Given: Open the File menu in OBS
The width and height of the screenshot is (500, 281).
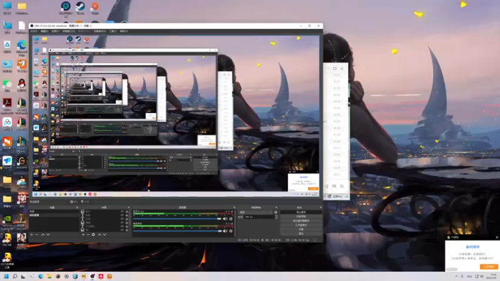Looking at the screenshot, I should pos(34,31).
